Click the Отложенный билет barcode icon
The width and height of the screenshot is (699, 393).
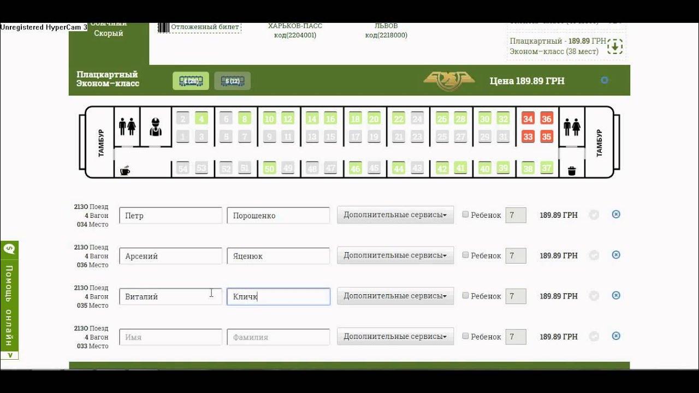[163, 26]
